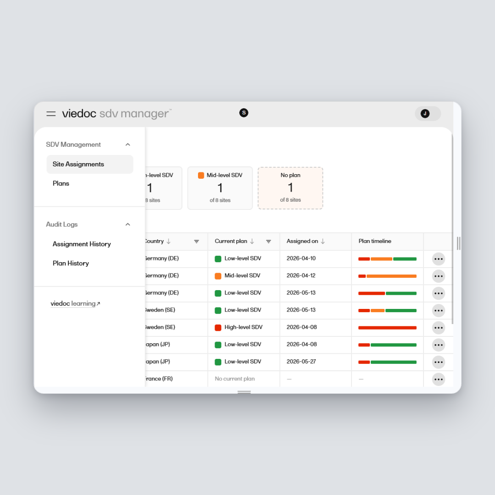Open Assignment History in Audit Logs
The image size is (495, 495).
tap(82, 244)
